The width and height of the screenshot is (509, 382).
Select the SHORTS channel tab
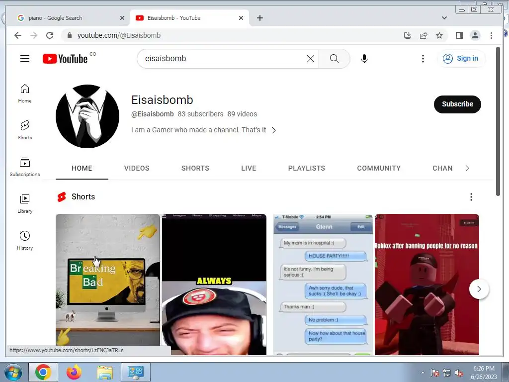195,168
